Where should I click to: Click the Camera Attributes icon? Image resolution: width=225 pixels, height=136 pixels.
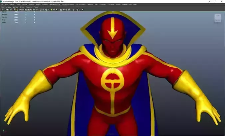click(x=5, y=10)
